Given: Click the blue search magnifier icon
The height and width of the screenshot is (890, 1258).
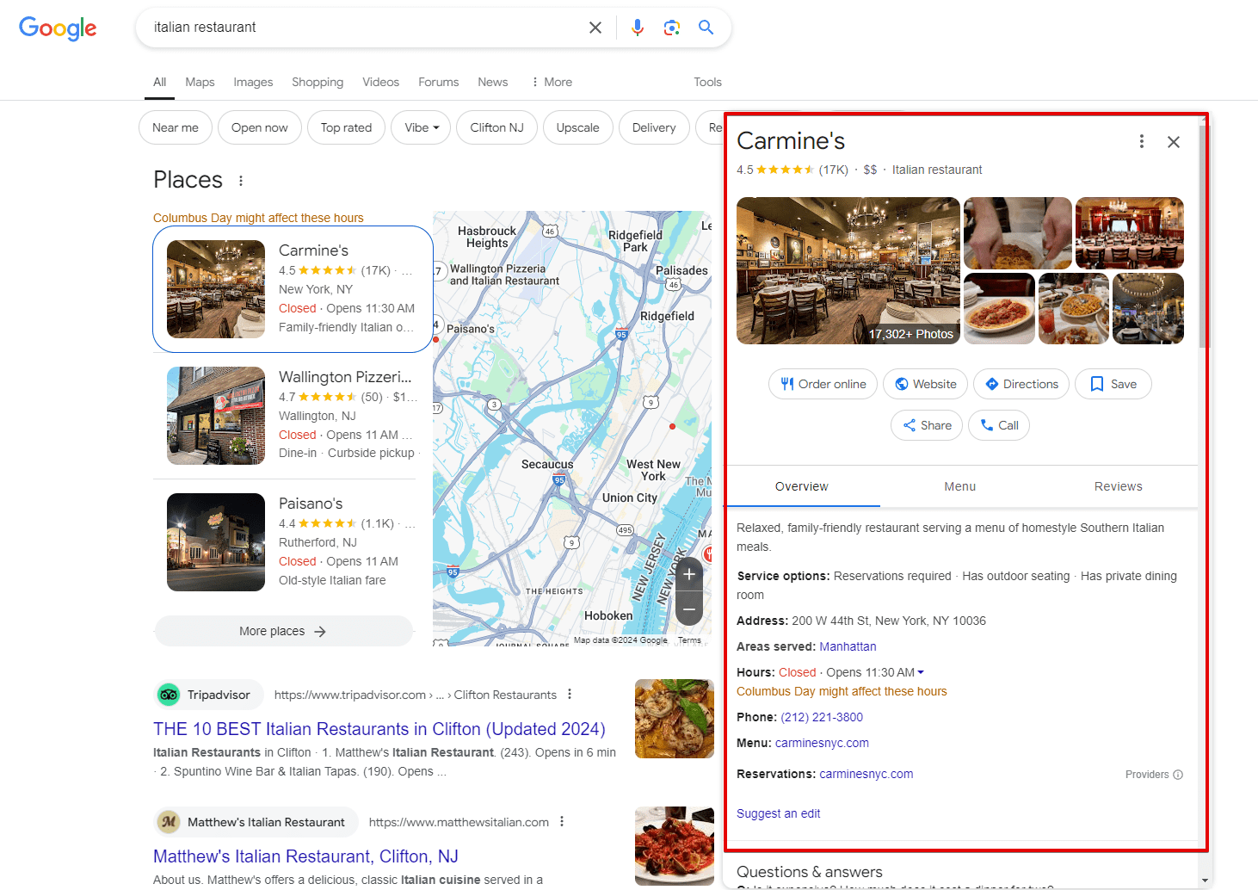Looking at the screenshot, I should [706, 28].
